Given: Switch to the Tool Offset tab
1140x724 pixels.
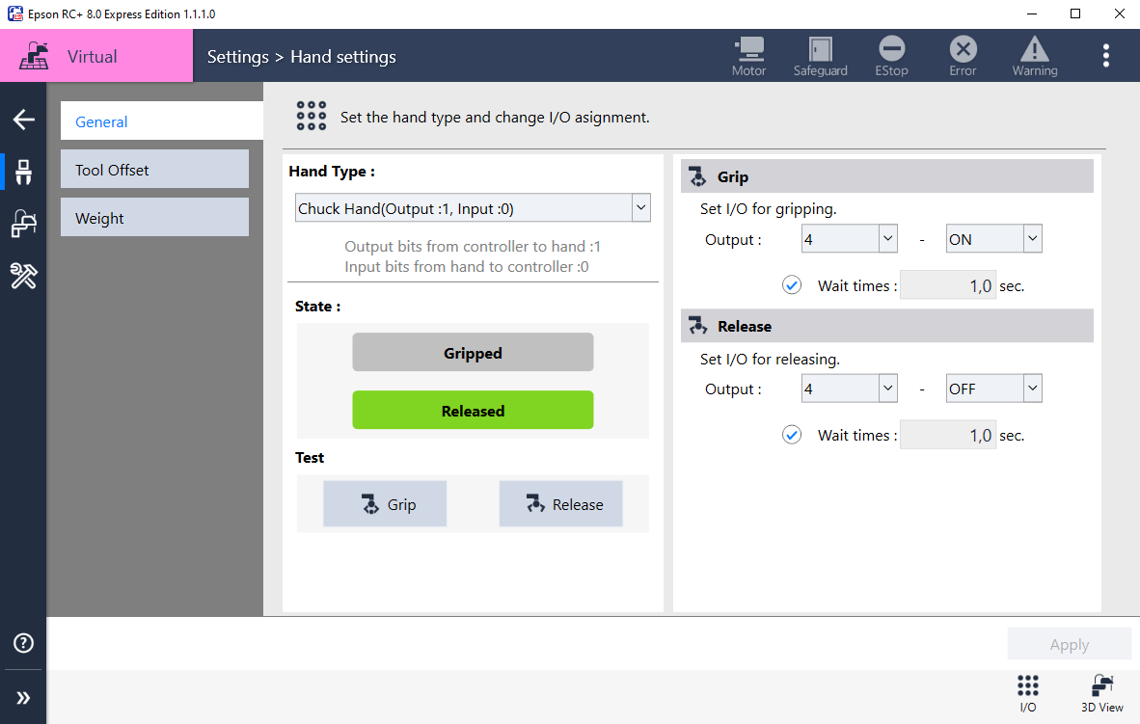Looking at the screenshot, I should pos(155,170).
